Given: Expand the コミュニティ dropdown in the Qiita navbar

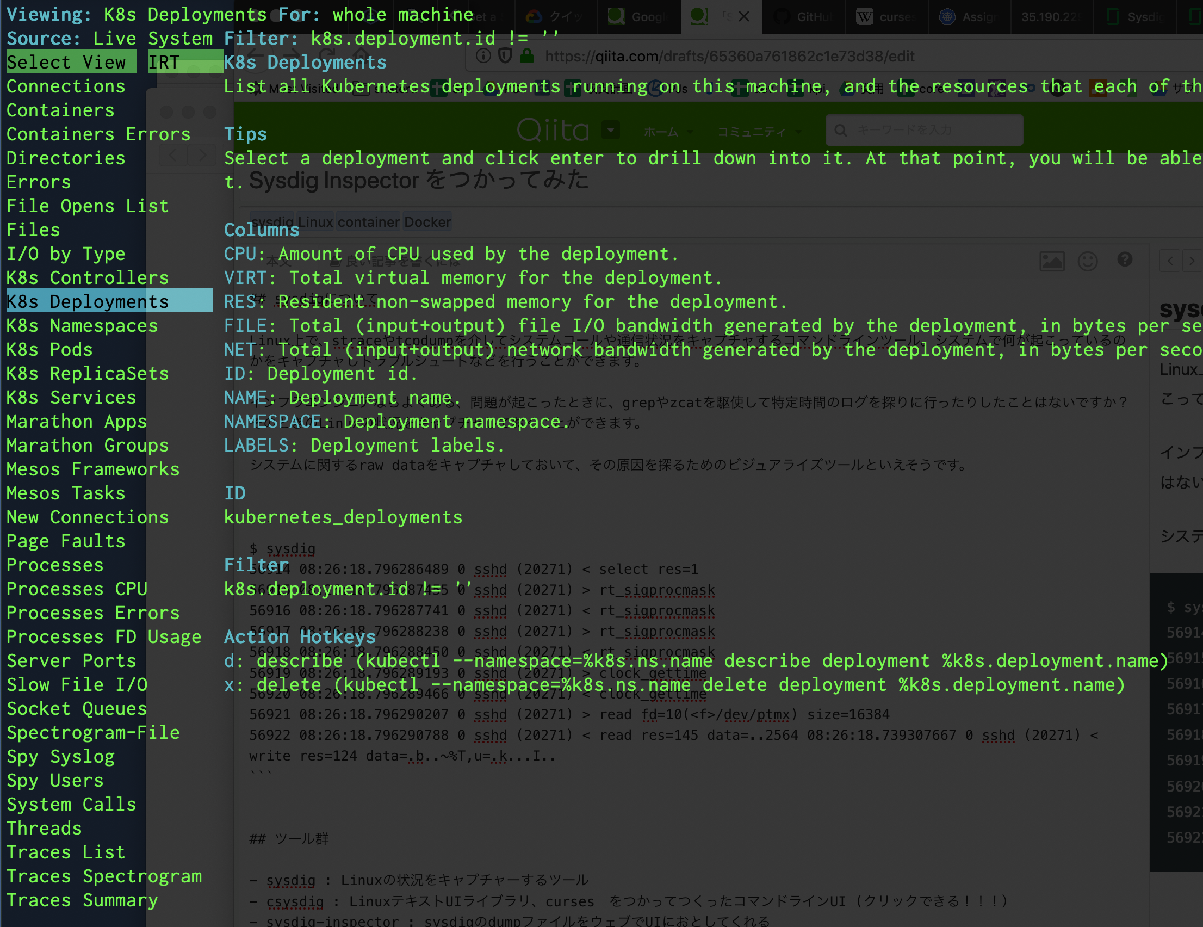Looking at the screenshot, I should tap(759, 132).
